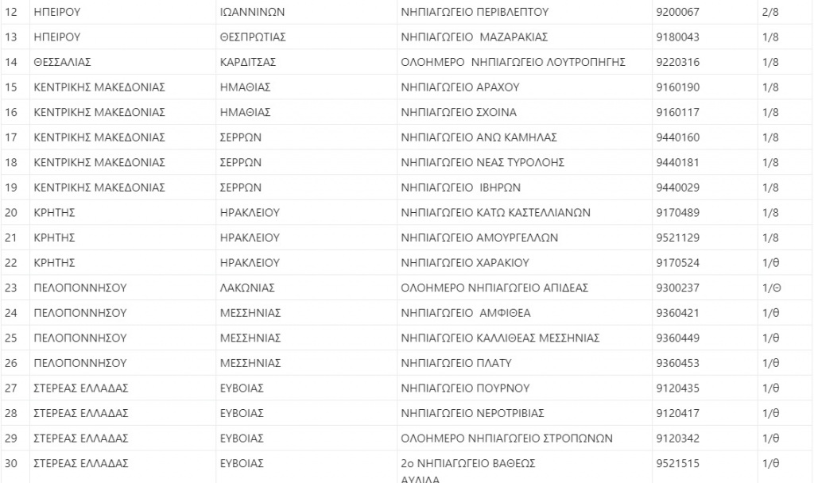This screenshot has width=814, height=483.
Task: Click ΟΛΟΗΜΕΡΟ ΝΗΠΙΑΓΩΓΕΙΟ ΣΤΡΟΠΩΝΩΝ entry
Action: click(506, 438)
